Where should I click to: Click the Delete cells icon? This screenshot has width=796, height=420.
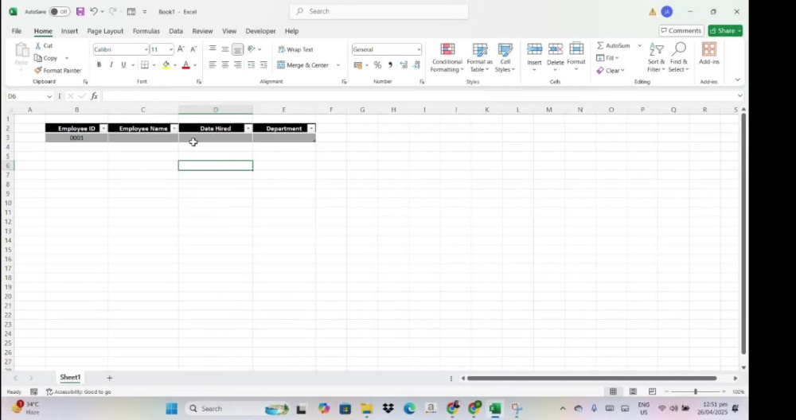pos(556,49)
